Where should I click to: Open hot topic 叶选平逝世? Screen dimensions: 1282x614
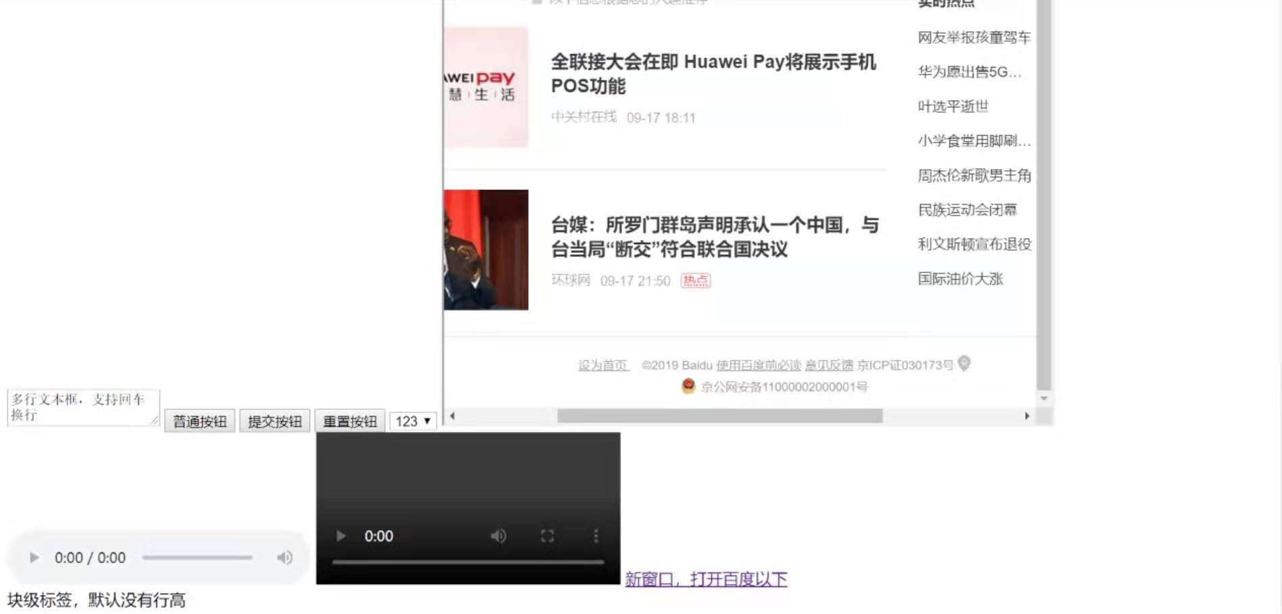(953, 106)
